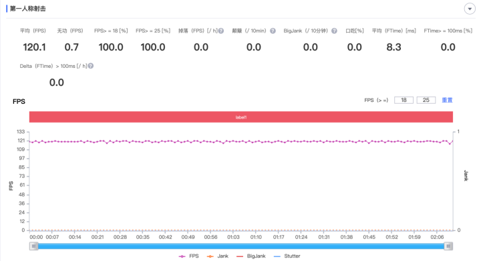
Task: Open help icon next to 颠簸 (/10min)
Action: [x=273, y=31]
